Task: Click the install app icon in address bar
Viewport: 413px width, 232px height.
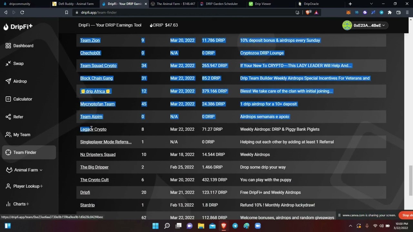Action: pyautogui.click(x=297, y=13)
